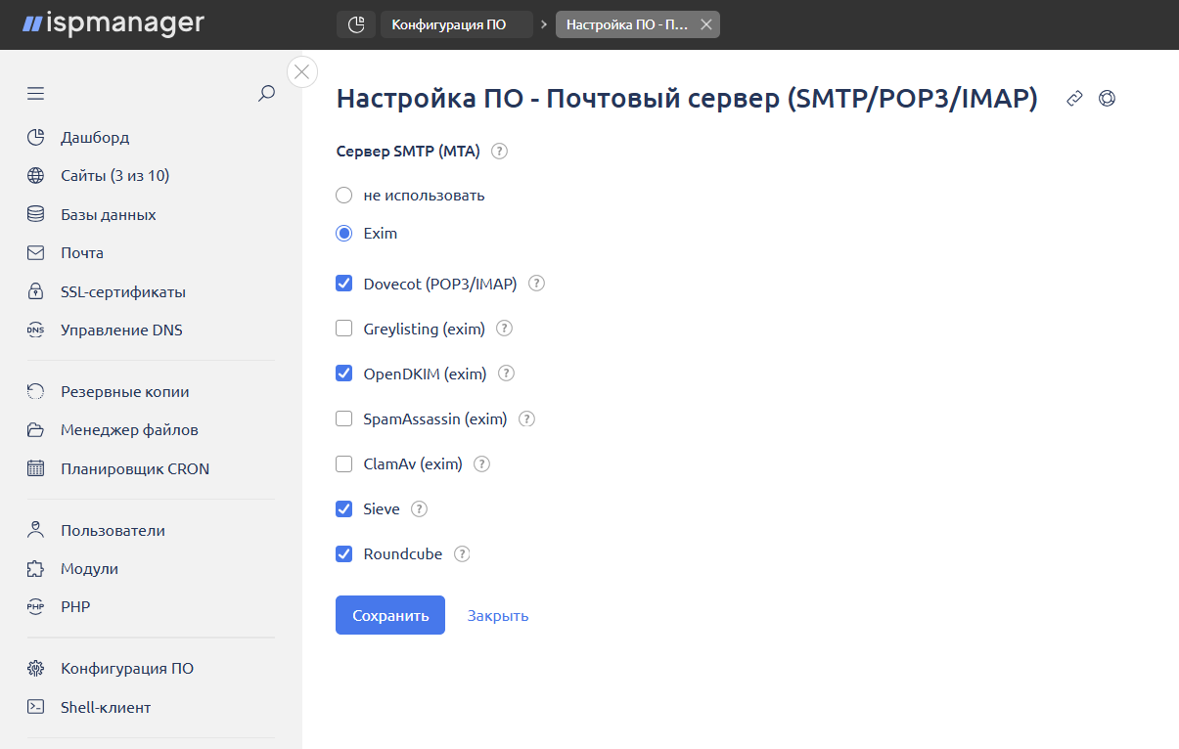
Task: Select the 'не использовать' radio option
Action: [x=344, y=196]
